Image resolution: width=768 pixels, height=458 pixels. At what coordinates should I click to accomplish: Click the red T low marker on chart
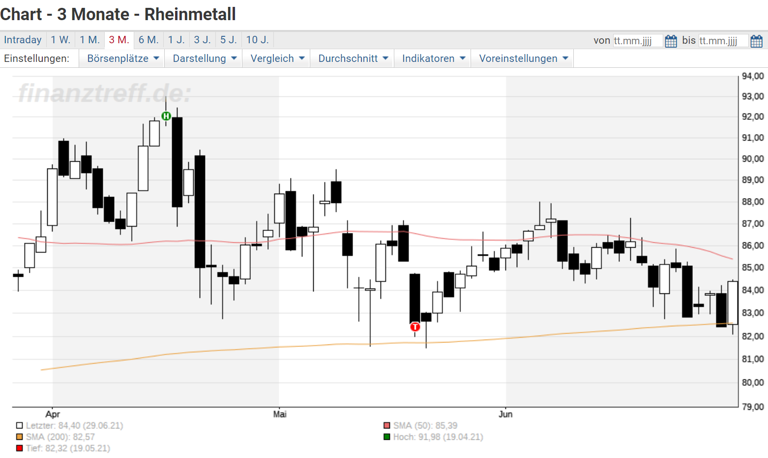[415, 327]
